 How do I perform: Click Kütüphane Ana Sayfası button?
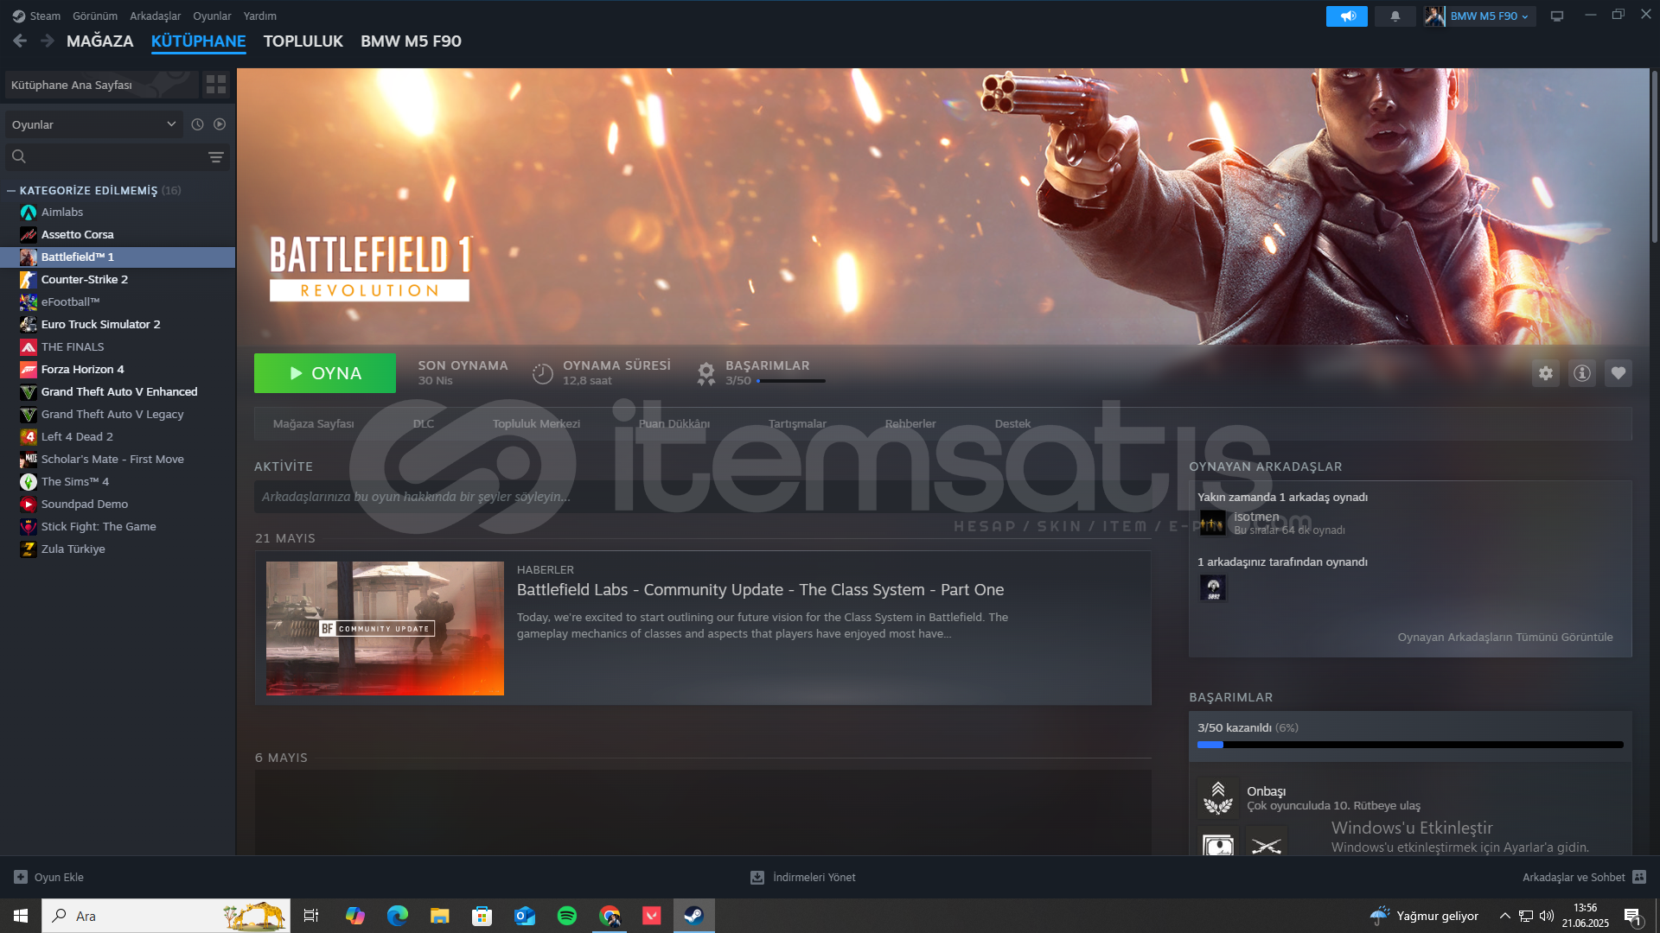[101, 85]
